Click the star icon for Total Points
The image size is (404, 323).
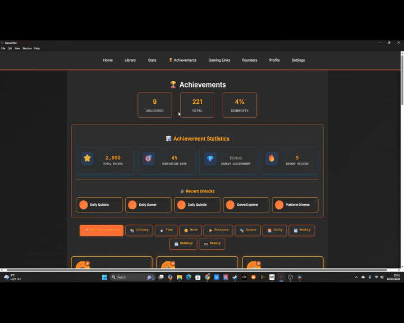point(87,159)
